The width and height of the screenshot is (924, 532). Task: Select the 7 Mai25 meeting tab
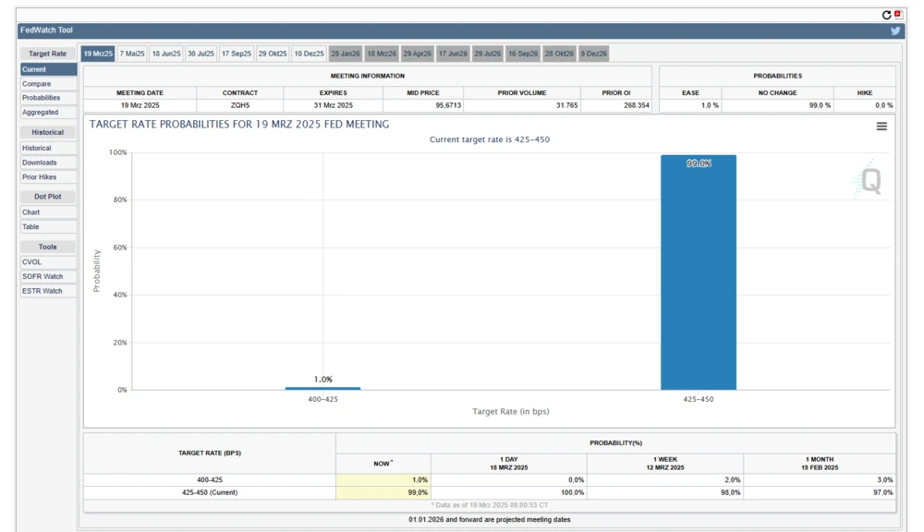tap(132, 54)
